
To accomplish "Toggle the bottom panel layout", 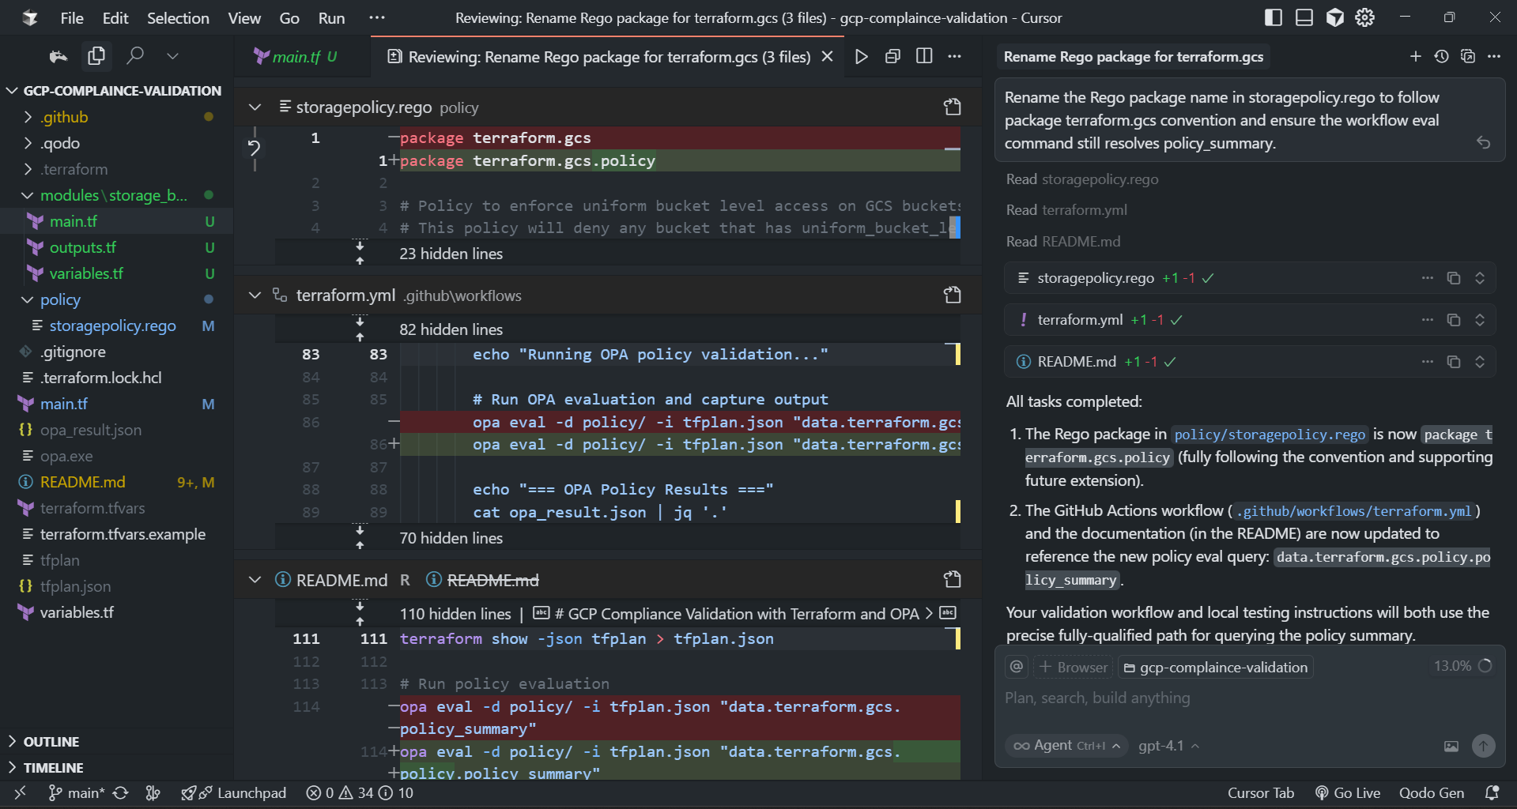I will (1304, 17).
